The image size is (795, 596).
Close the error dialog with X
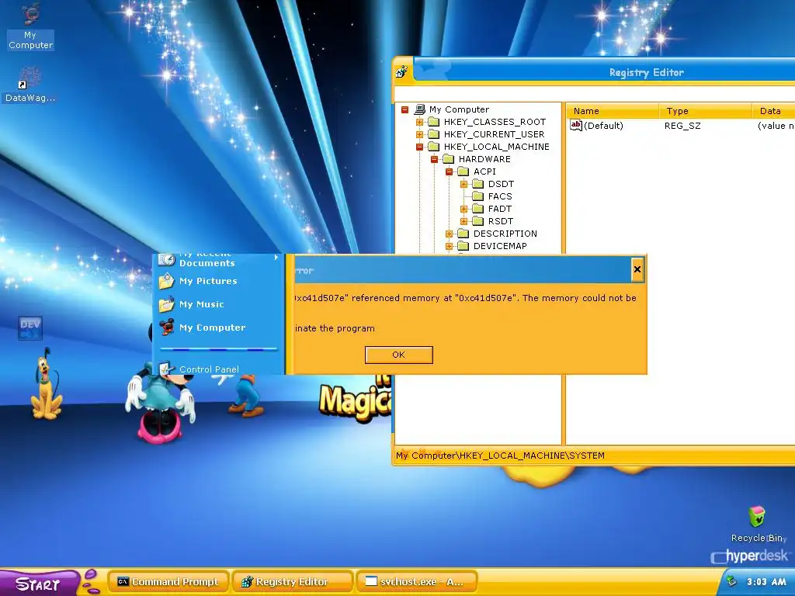pos(637,269)
